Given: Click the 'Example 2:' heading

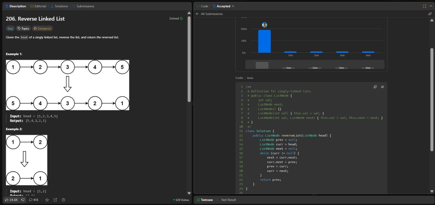Looking at the screenshot, I should [x=14, y=129].
